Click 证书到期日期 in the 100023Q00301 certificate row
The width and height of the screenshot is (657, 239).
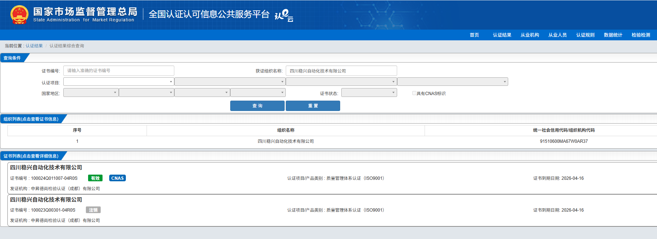[558, 210]
